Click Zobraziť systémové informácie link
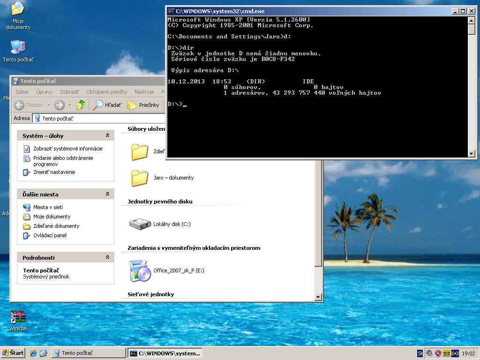 [67, 149]
